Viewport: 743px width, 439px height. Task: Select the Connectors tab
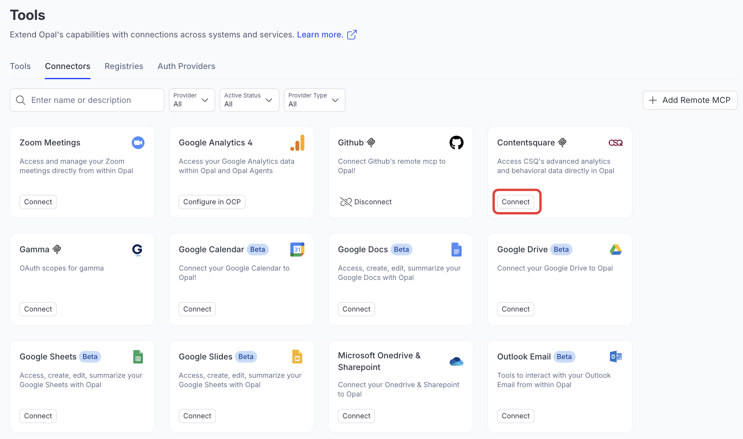(x=68, y=66)
